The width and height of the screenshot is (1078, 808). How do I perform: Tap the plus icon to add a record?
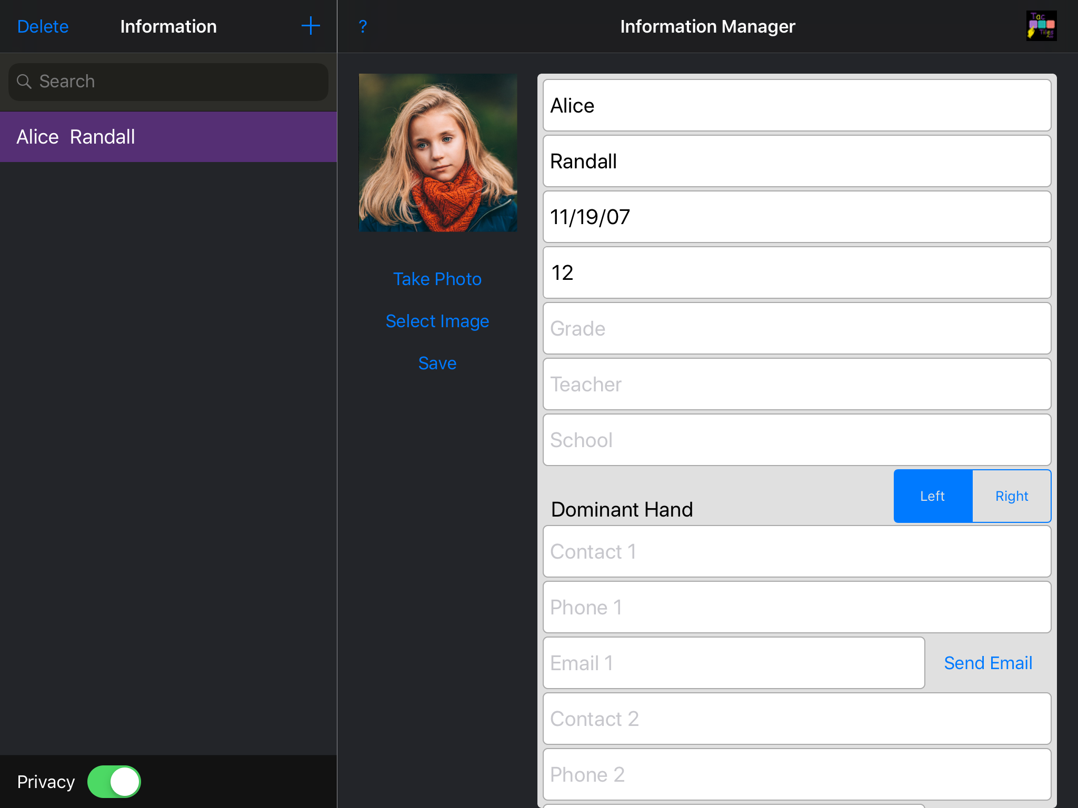pyautogui.click(x=311, y=26)
